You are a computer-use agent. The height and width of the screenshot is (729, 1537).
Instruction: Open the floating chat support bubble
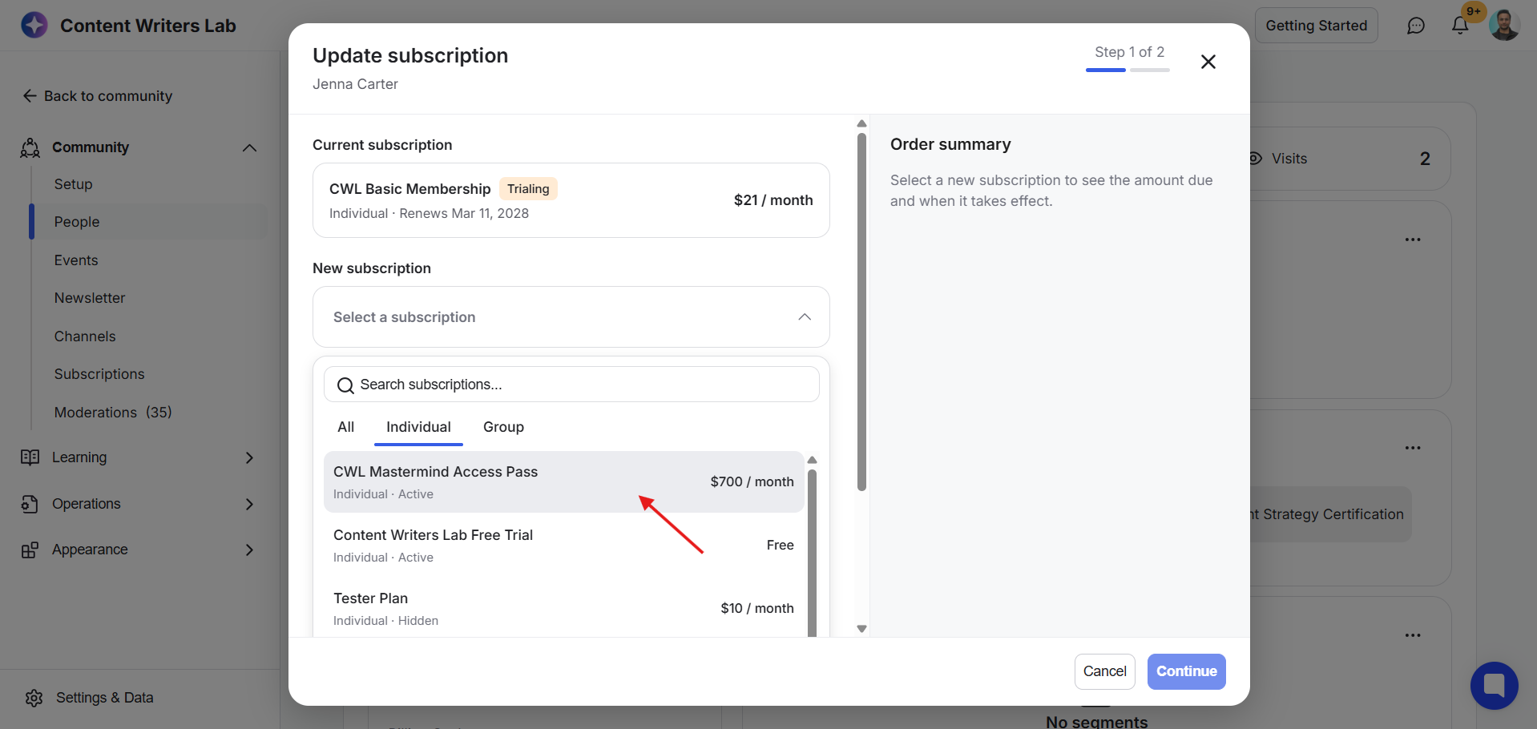(x=1494, y=686)
